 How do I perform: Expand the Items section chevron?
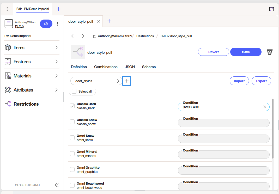(56, 47)
